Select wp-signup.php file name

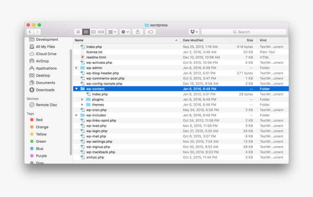98,147
